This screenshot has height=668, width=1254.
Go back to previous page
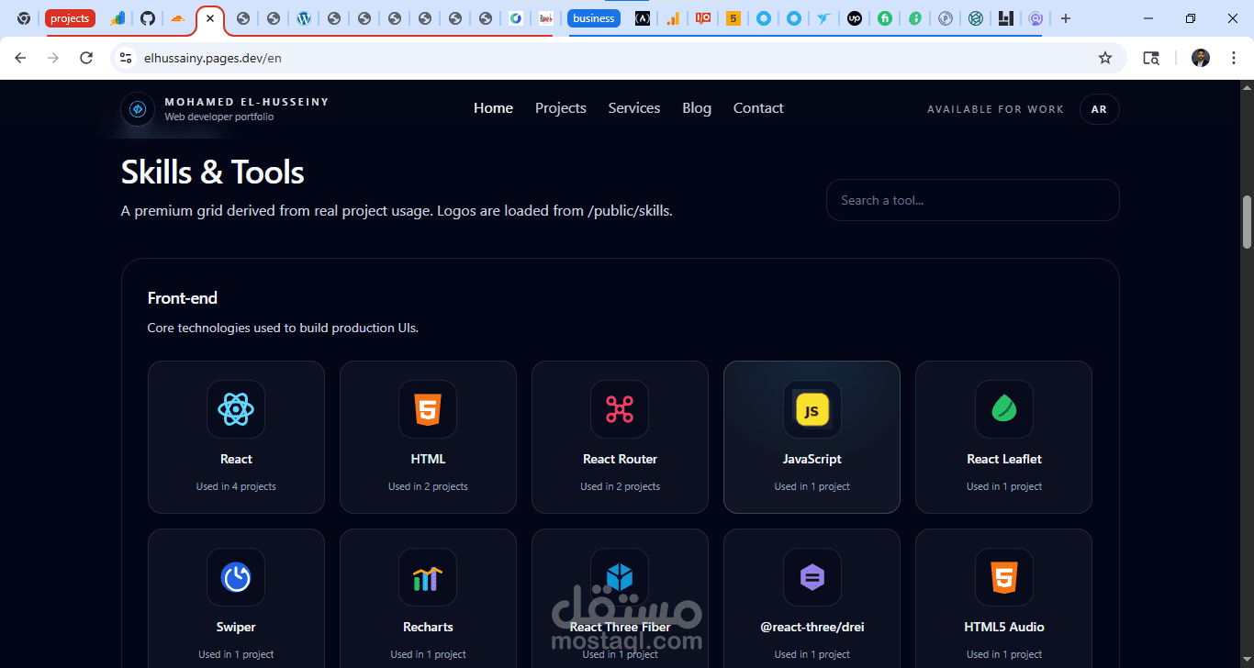[x=20, y=58]
